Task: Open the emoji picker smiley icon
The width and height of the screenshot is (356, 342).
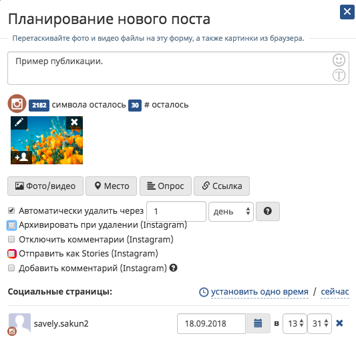Action: point(339,60)
